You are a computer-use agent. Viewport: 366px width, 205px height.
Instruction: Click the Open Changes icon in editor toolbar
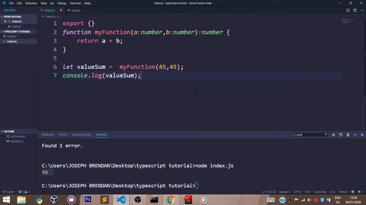click(348, 10)
